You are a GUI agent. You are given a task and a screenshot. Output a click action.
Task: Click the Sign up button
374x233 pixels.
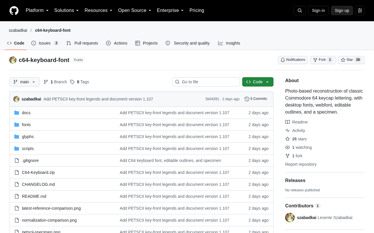coord(342,10)
